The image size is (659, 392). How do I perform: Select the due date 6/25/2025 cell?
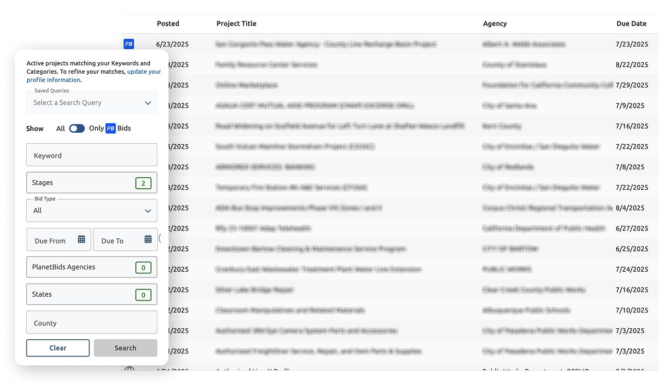pos(632,249)
